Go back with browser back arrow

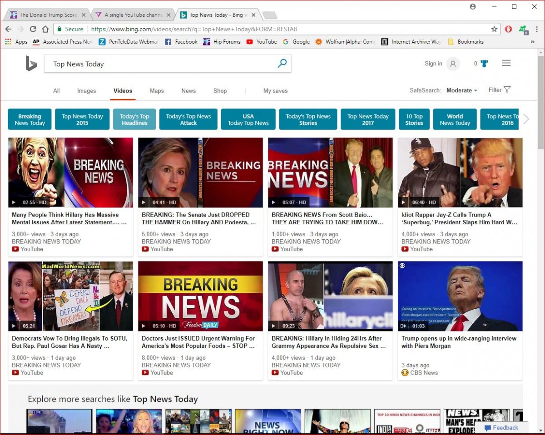8,29
